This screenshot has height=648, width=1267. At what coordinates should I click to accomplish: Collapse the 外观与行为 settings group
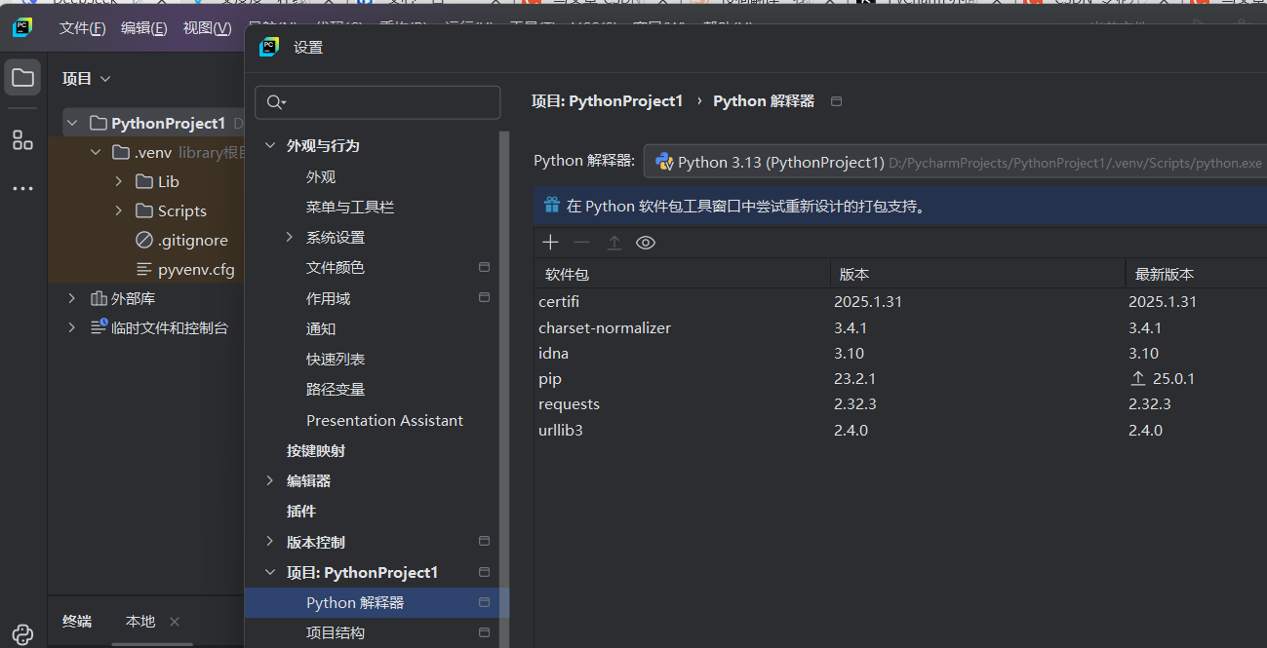270,145
